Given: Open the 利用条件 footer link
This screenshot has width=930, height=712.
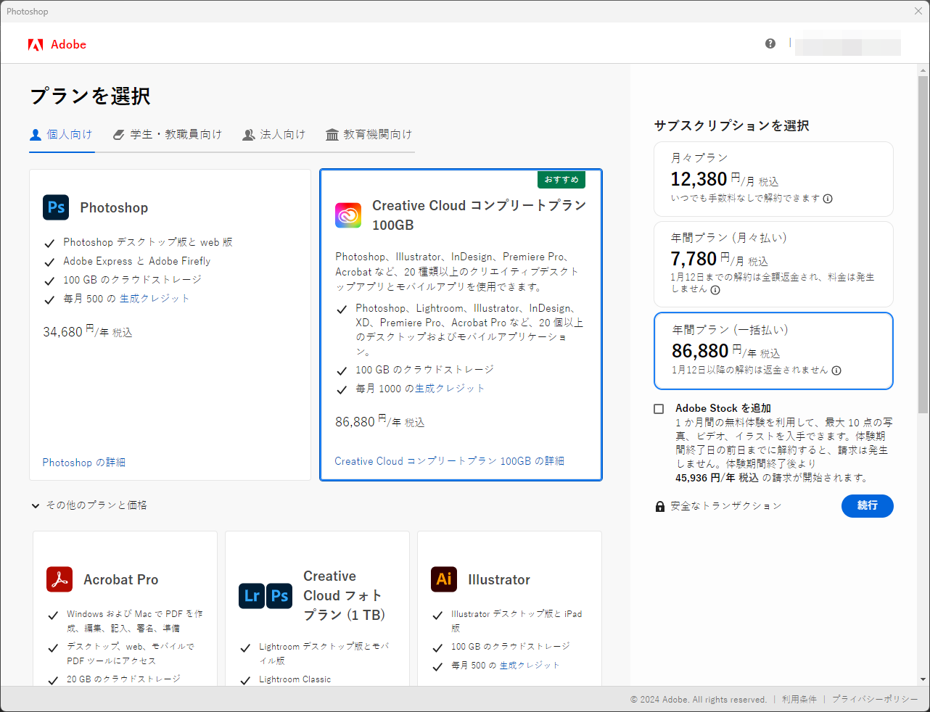Looking at the screenshot, I should (x=799, y=700).
